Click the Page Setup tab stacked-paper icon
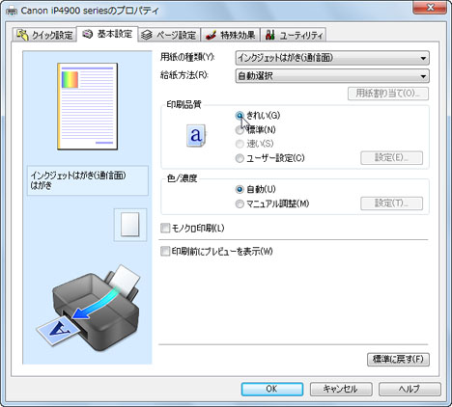Screen dimensions: 452x407 tap(147, 35)
